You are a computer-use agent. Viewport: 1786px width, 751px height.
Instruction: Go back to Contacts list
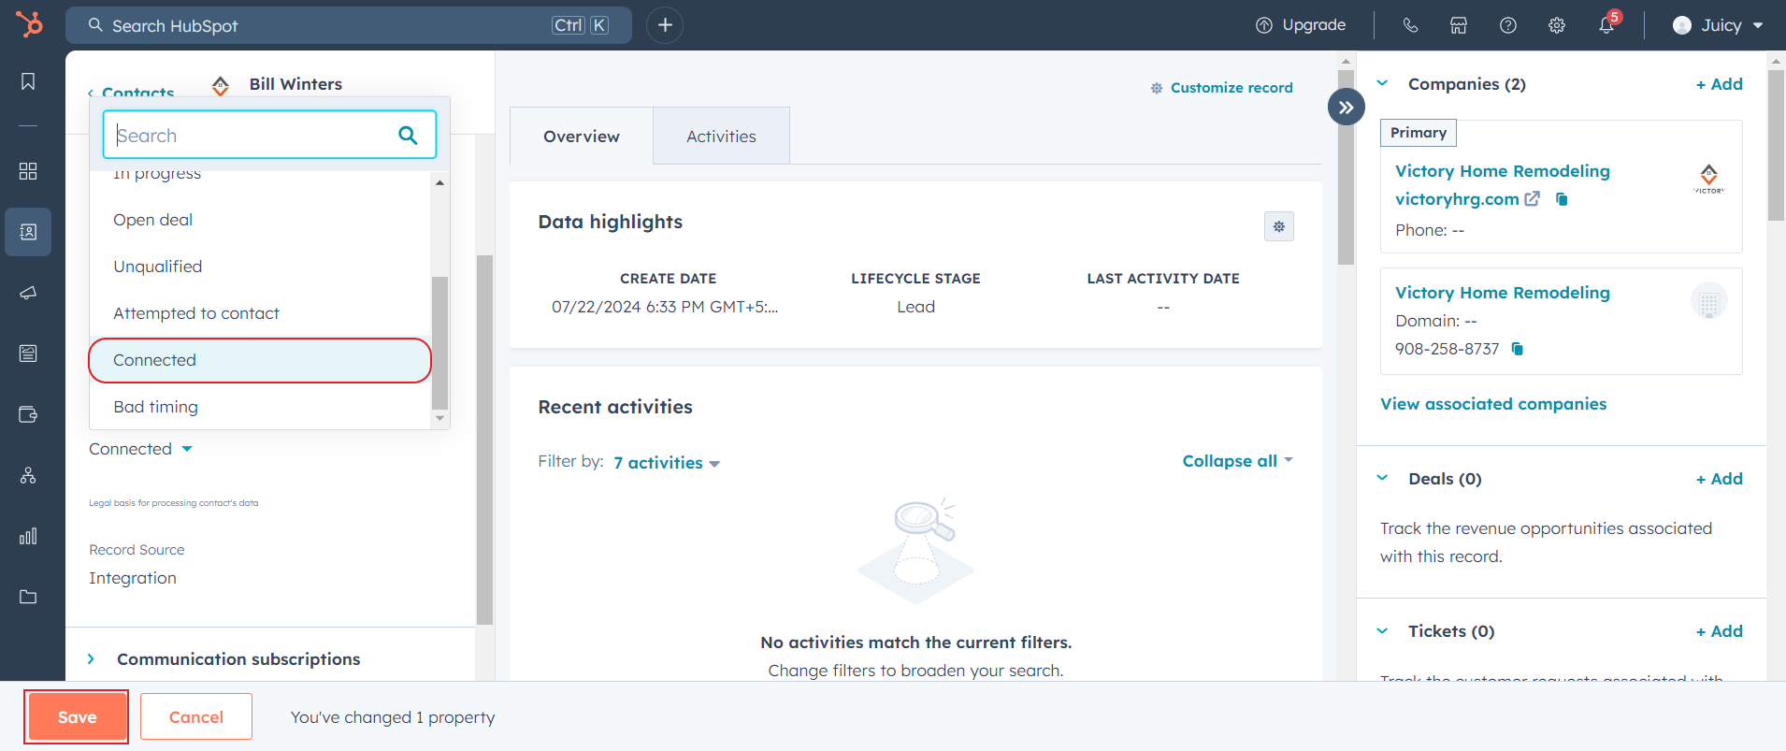(131, 93)
